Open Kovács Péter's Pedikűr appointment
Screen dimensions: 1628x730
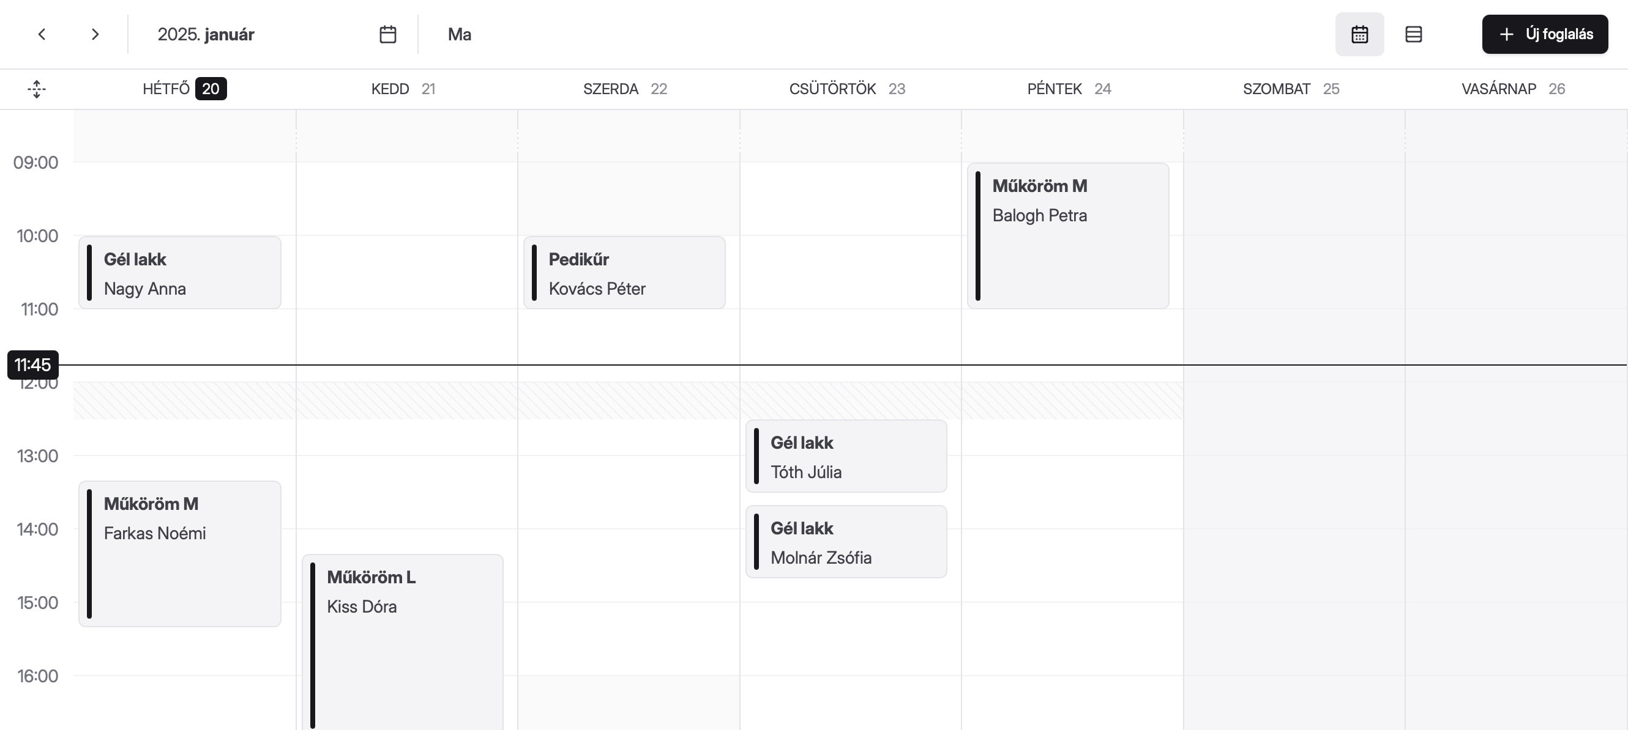click(624, 273)
